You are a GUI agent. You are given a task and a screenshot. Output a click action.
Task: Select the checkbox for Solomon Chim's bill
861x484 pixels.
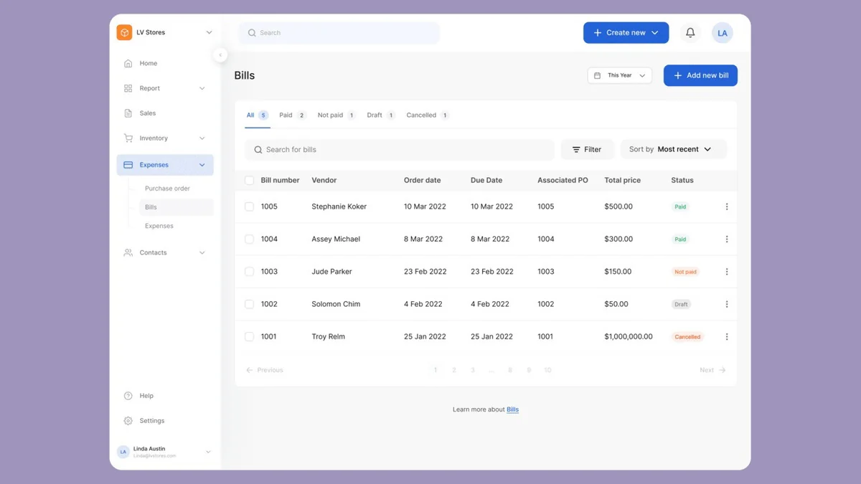pos(250,304)
